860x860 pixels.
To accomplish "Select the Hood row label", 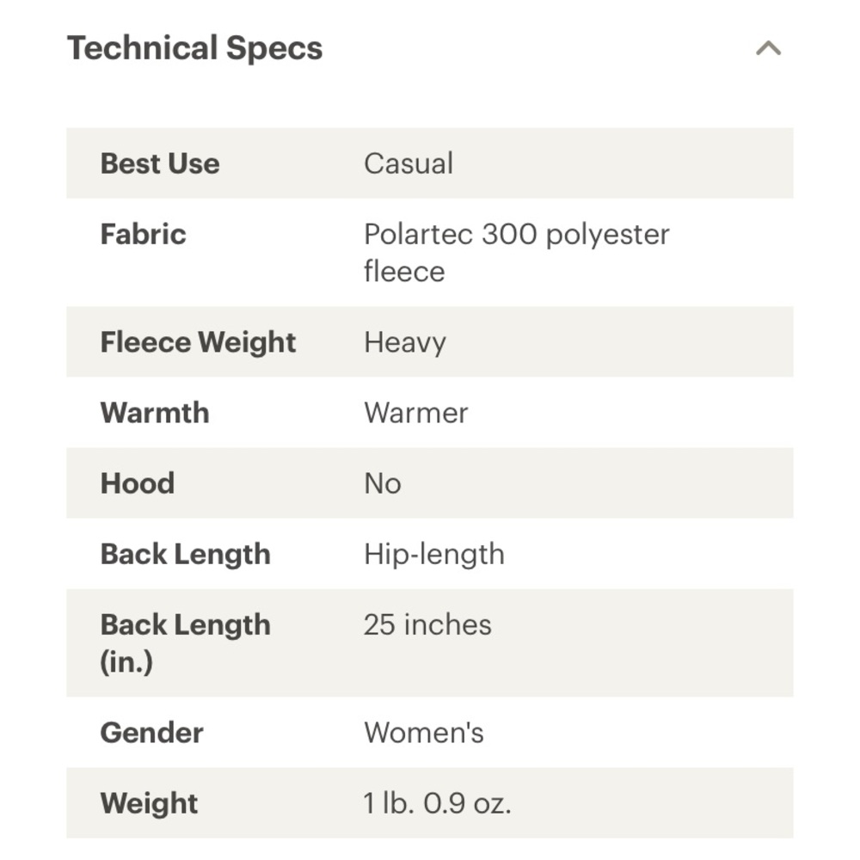I will [x=137, y=483].
